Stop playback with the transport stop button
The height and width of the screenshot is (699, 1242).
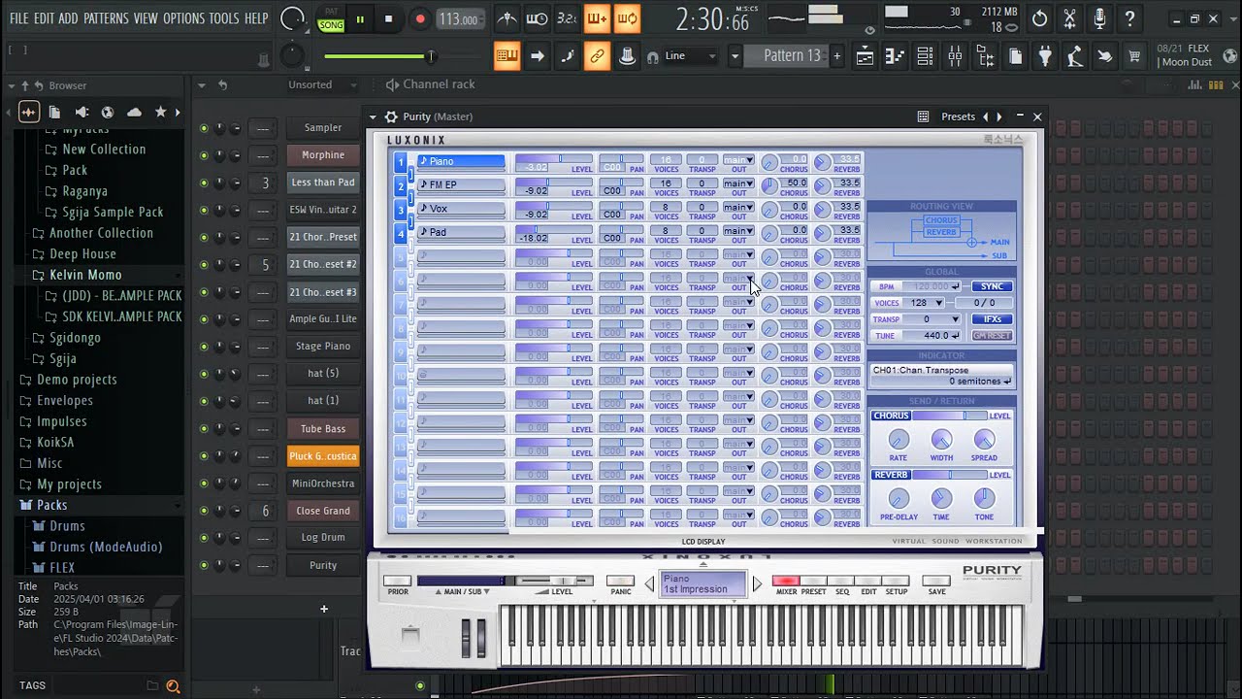tap(388, 18)
